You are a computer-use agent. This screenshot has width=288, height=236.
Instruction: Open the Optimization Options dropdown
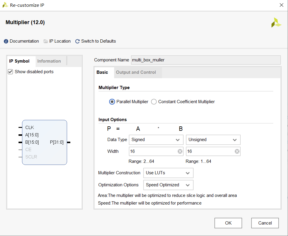point(168,185)
